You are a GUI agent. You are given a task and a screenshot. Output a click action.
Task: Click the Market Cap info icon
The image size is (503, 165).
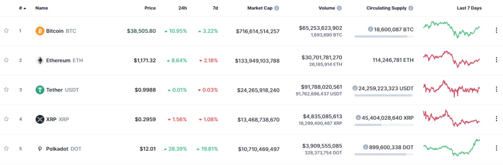277,8
